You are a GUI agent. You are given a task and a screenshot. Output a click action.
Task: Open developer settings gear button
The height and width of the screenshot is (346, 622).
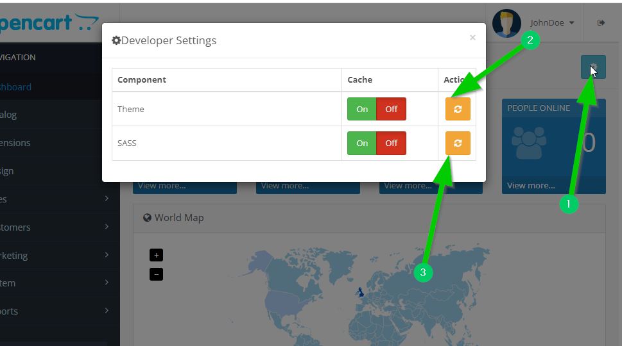point(592,67)
